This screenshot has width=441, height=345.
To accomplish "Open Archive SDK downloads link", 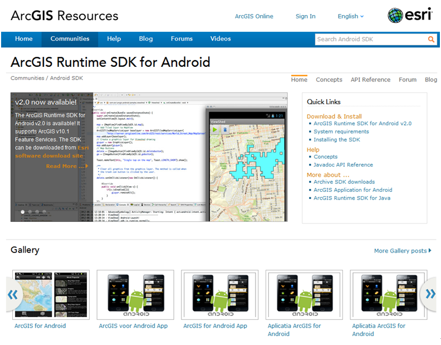I will click(344, 182).
